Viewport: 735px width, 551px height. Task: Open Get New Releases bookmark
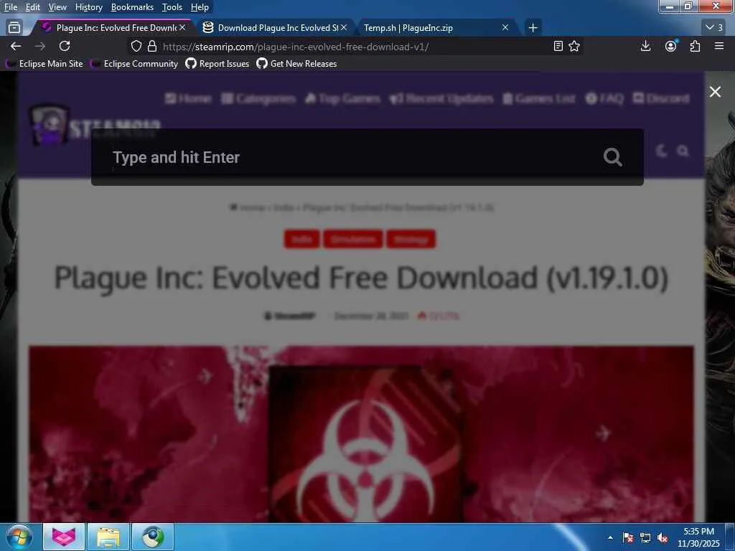point(296,64)
